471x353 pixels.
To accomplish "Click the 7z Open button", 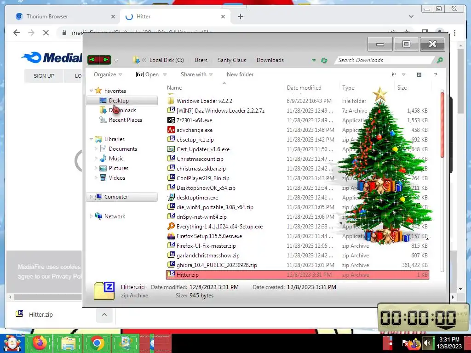I will click(148, 74).
